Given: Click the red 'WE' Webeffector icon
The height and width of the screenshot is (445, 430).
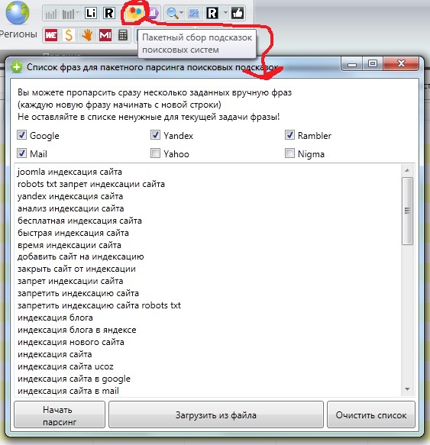Looking at the screenshot, I should click(x=51, y=35).
